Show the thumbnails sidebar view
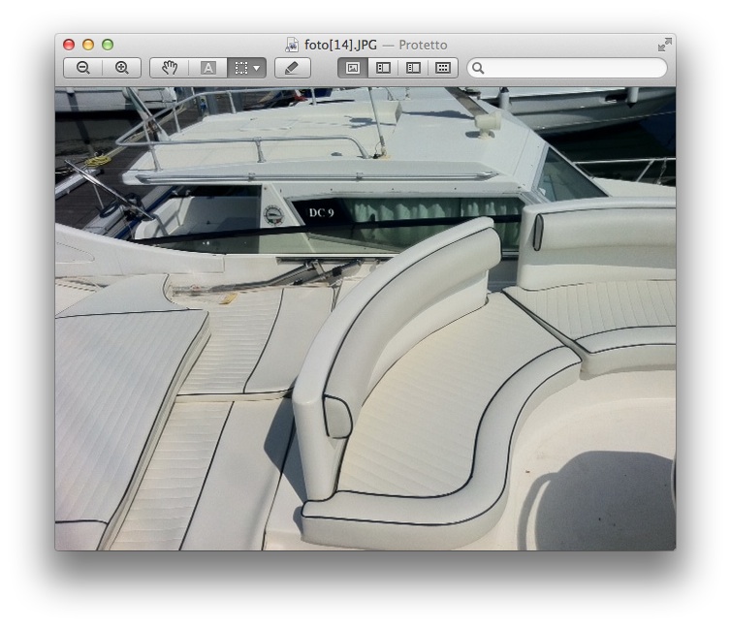The height and width of the screenshot is (627, 731). point(383,68)
